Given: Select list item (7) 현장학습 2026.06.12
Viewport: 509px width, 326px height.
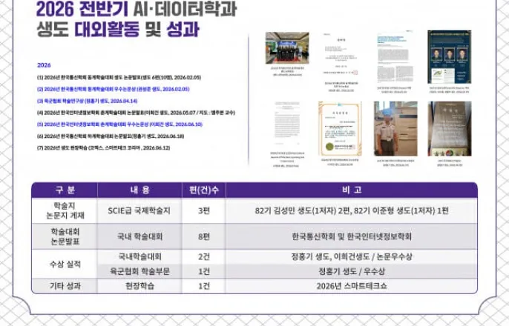Looking at the screenshot, I should 103,147.
